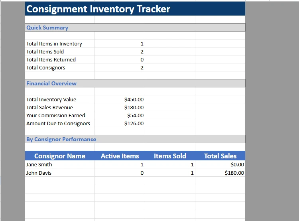Select the Total Items in Inventory label
This screenshot has width=299, height=221.
[x=54, y=43]
